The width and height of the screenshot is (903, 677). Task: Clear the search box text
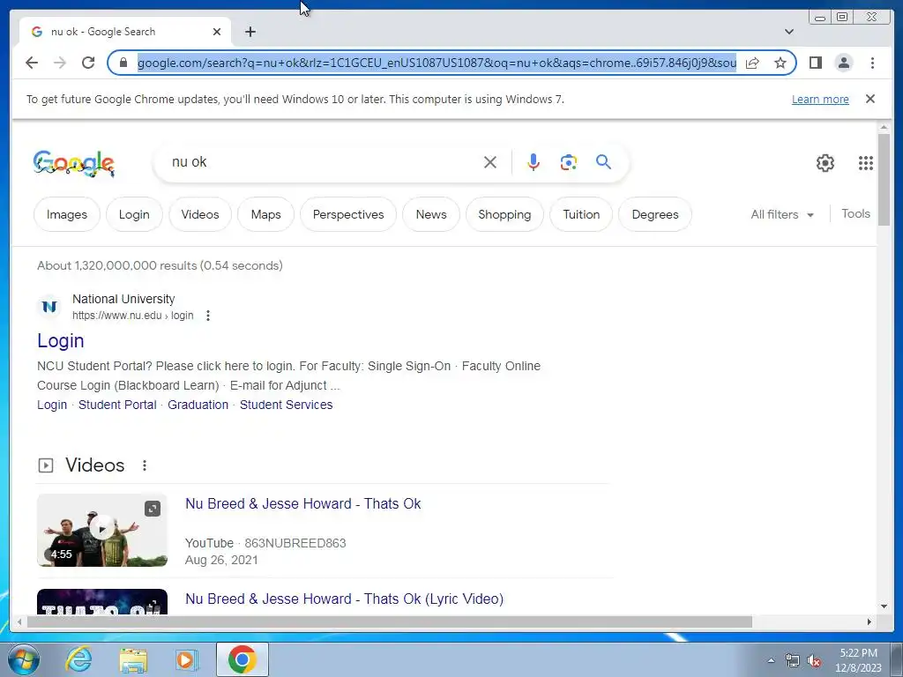click(490, 162)
